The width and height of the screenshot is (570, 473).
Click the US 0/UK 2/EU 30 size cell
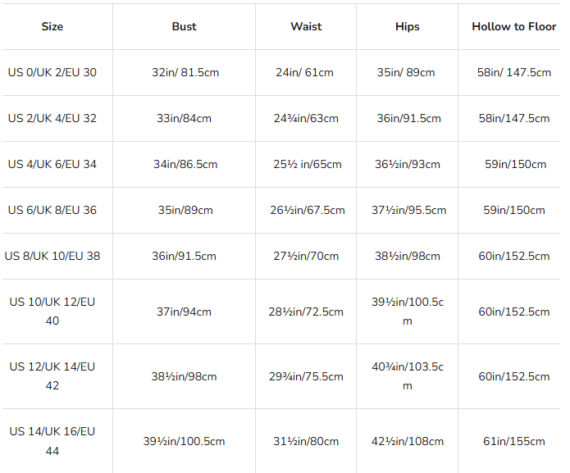pyautogui.click(x=52, y=72)
